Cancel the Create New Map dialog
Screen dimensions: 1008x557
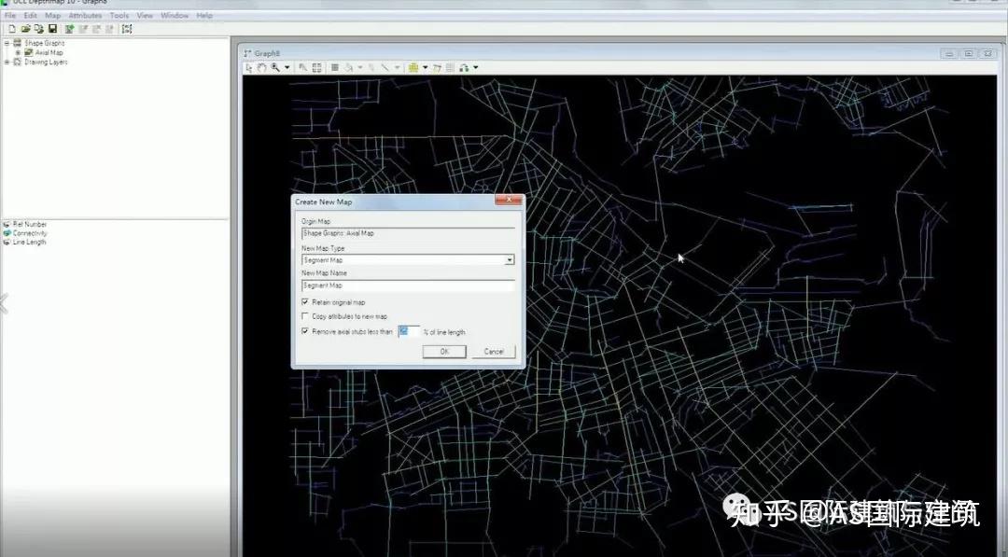pyautogui.click(x=494, y=351)
